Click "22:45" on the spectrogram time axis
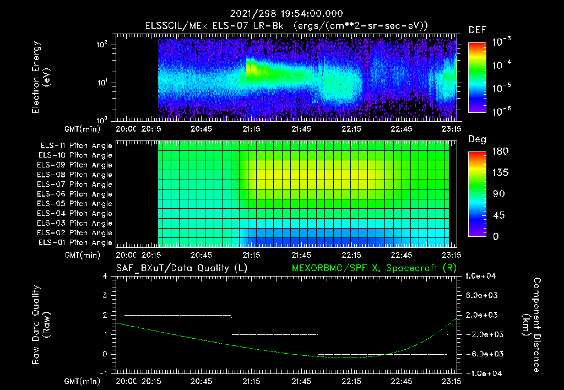 pos(402,129)
